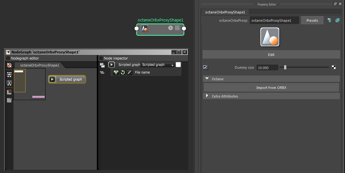The height and width of the screenshot is (173, 345).
Task: Click the recenter view icon in Nodegraph editor
Action: click(x=9, y=65)
